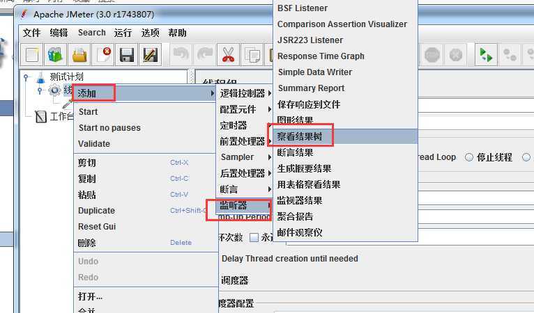Click 删除 delete in context menu

pos(145,243)
